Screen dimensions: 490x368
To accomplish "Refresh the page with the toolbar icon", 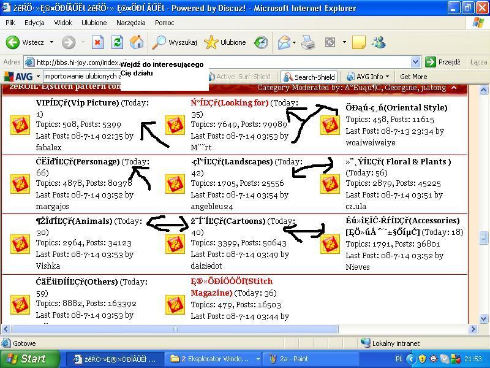I will pyautogui.click(x=117, y=42).
